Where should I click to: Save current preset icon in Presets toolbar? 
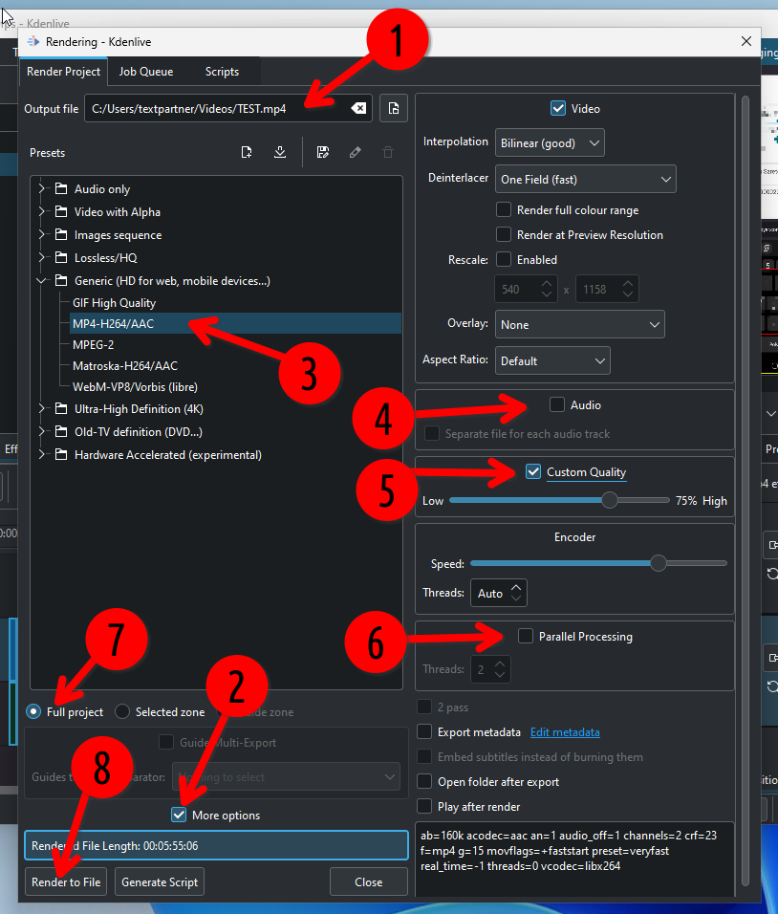coord(323,153)
